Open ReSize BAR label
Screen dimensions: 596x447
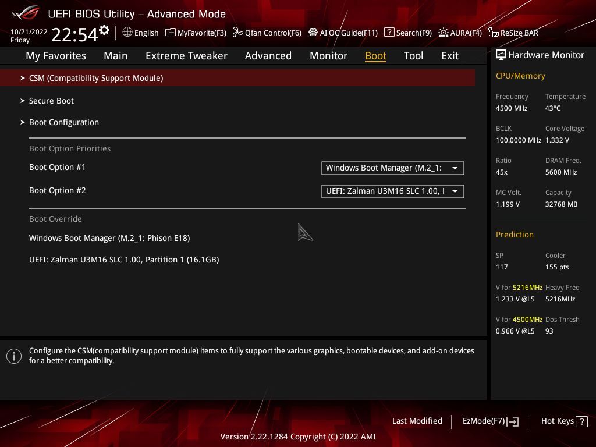click(x=519, y=33)
